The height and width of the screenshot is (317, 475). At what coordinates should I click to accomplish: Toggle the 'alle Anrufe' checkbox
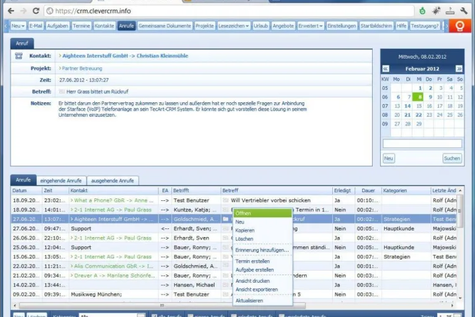(x=154, y=316)
